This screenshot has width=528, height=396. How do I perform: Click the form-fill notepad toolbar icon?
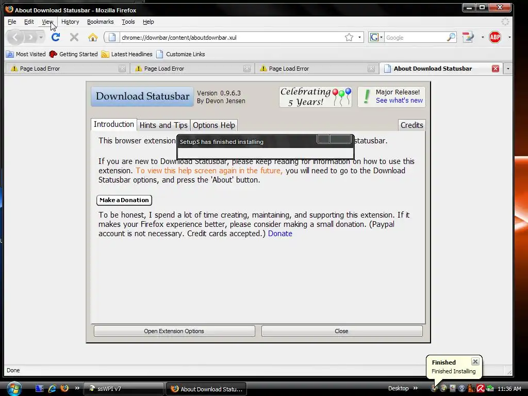point(468,37)
